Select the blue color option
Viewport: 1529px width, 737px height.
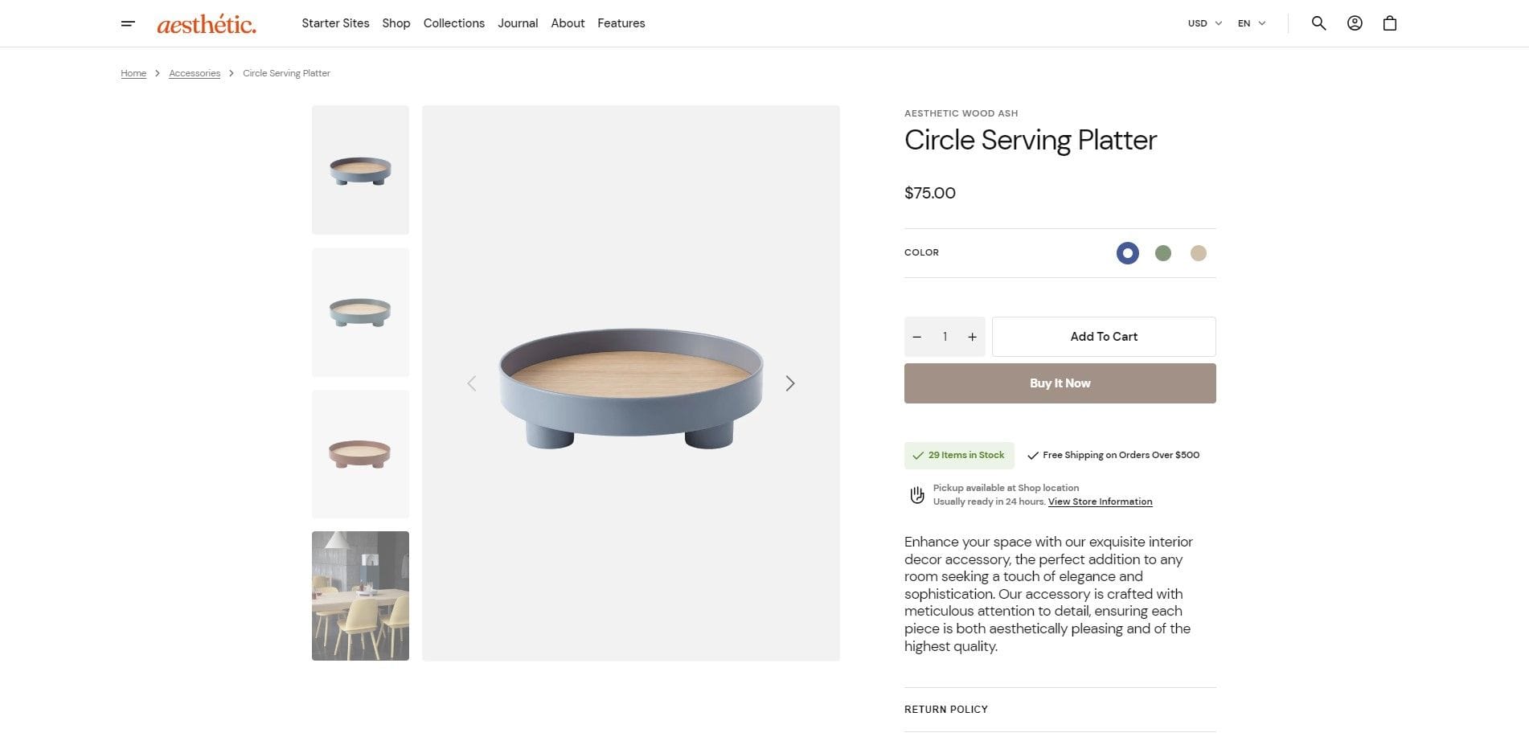pos(1128,253)
